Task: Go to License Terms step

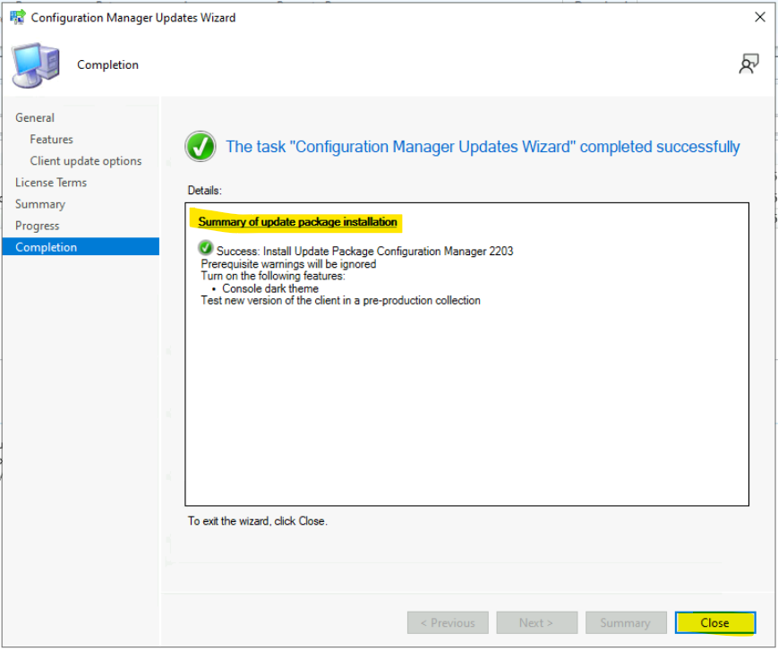Action: coord(51,183)
